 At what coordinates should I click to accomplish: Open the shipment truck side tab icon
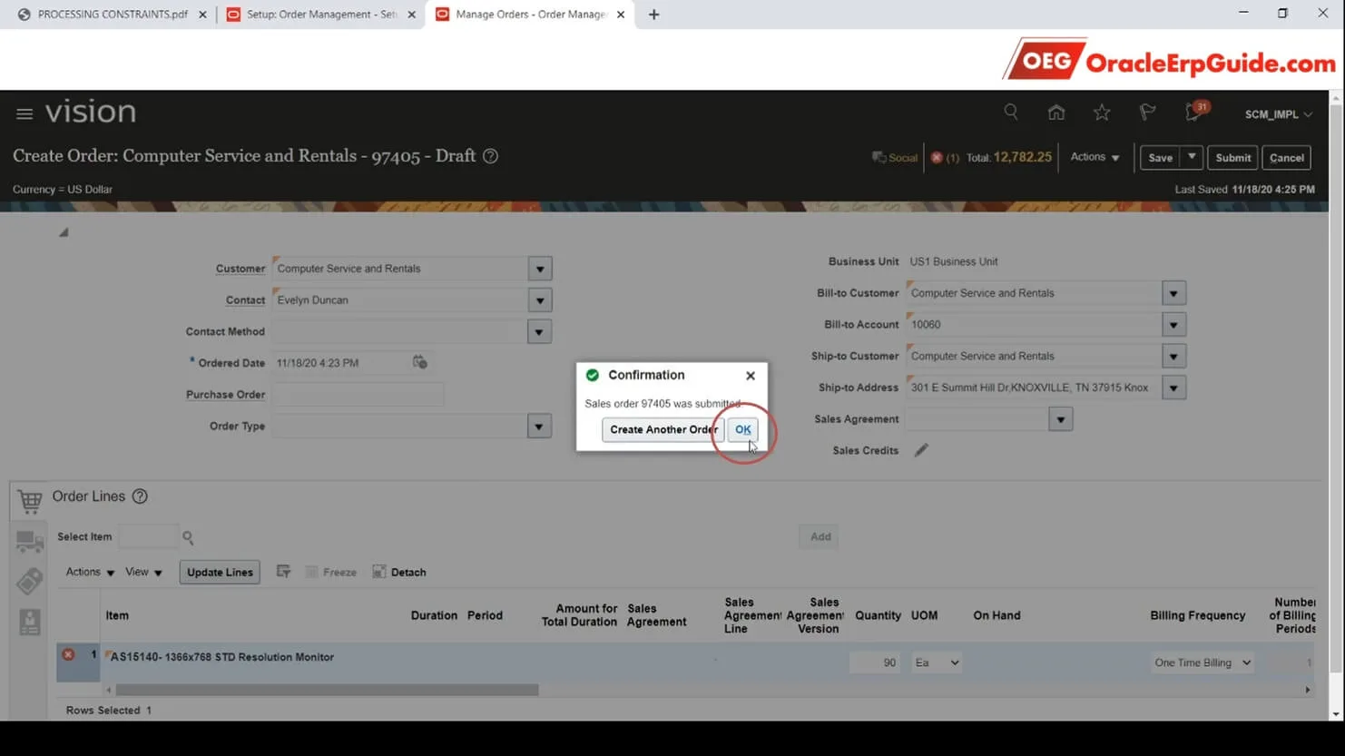(29, 541)
